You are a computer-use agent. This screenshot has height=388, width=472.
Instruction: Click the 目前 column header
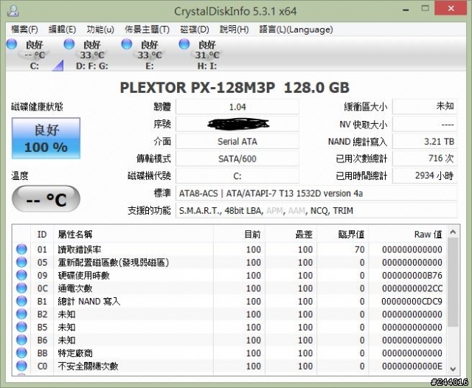coord(239,234)
